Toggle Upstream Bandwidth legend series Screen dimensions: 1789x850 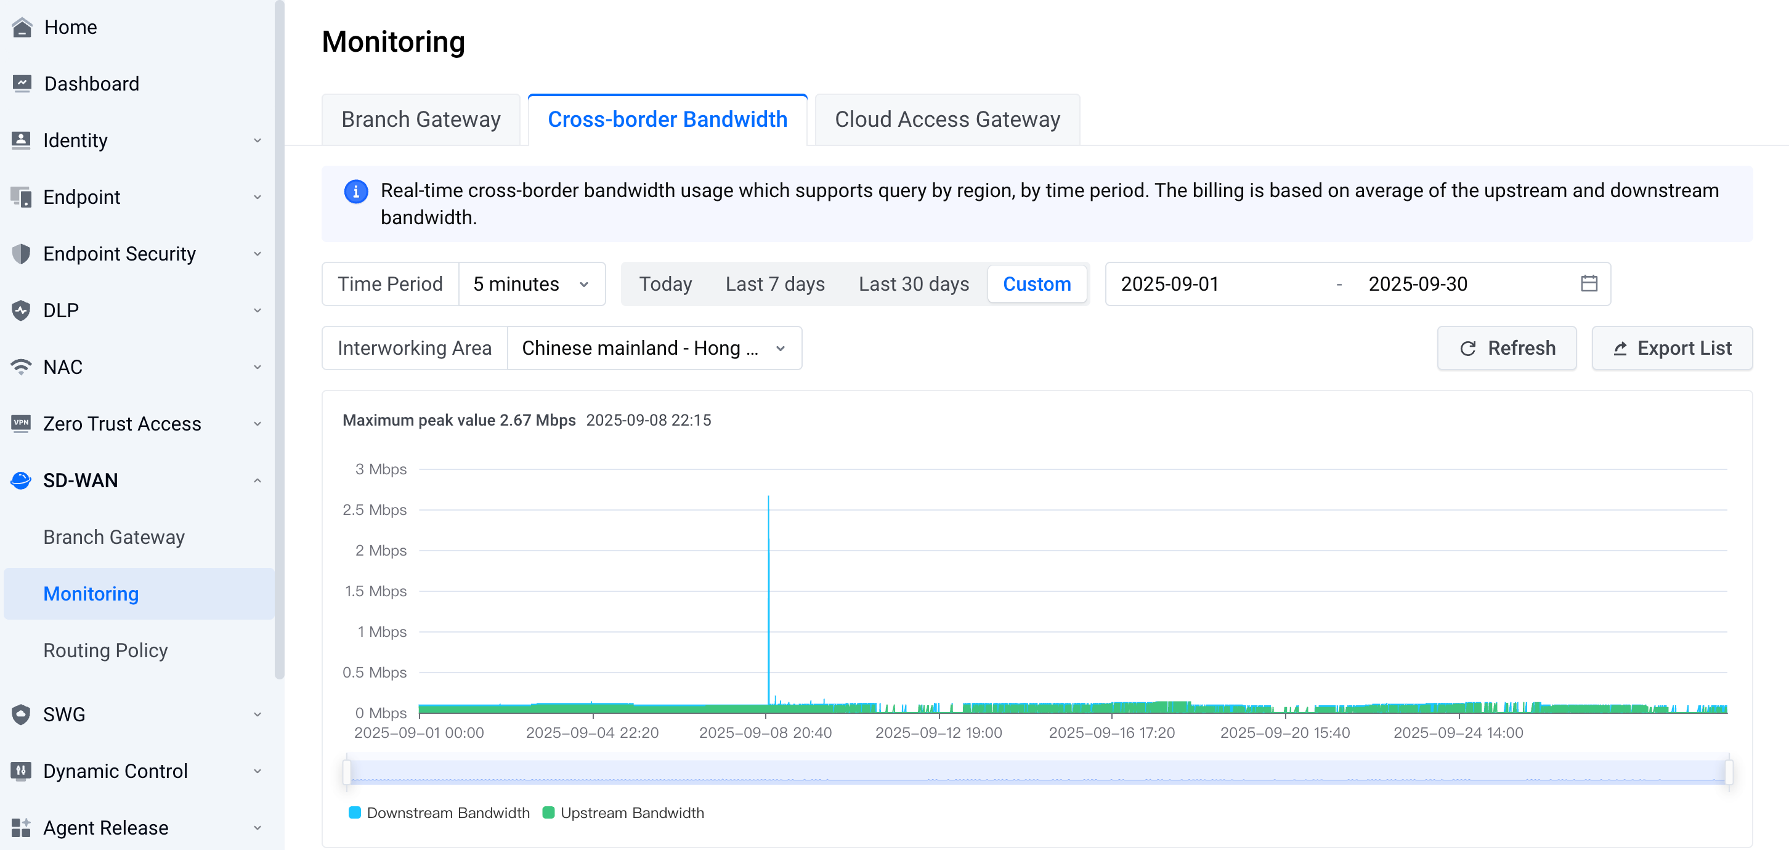coord(623,812)
